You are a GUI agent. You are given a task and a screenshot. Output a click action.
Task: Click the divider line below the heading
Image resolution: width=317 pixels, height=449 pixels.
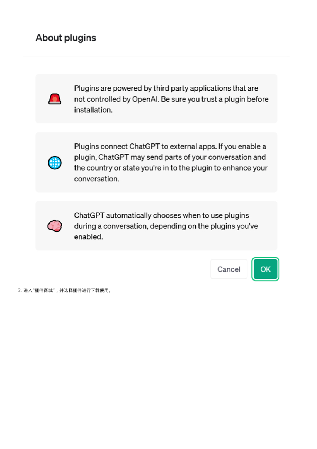pos(156,57)
